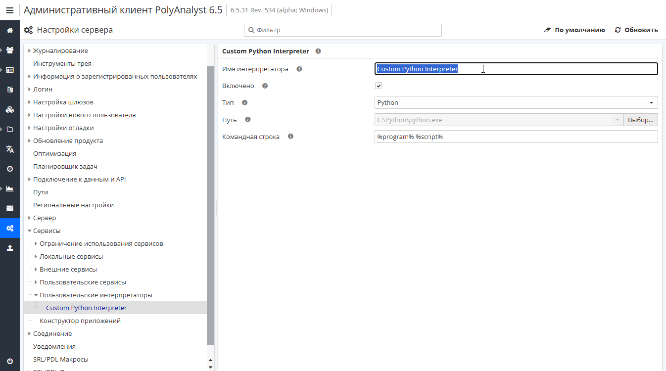The image size is (666, 371).
Task: Expand the Сервер tree node
Action: point(29,218)
